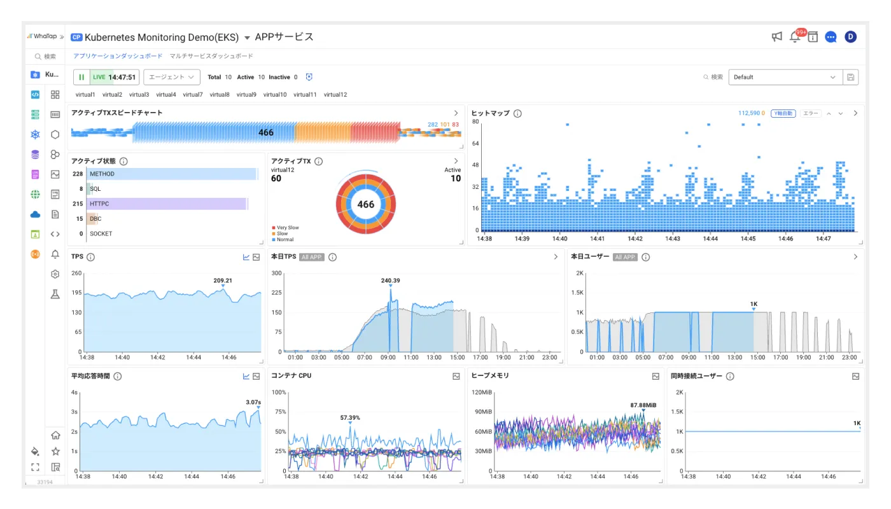Select the green server stack sidebar icon
Screen dimensions: 891x509
[x=35, y=115]
